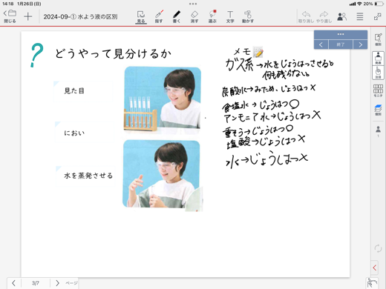386x289 pixels.
Task: Select the 見る view tool
Action: pyautogui.click(x=141, y=17)
